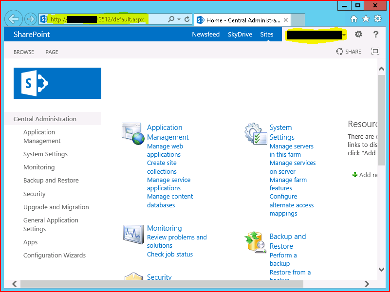The width and height of the screenshot is (390, 292).
Task: Click the SharePoint favicon in address bar
Action: pos(44,19)
